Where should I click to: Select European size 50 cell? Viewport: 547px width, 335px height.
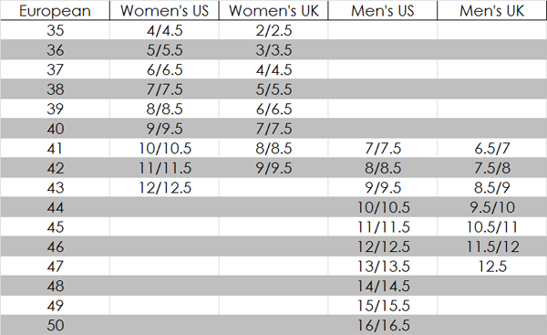(x=55, y=325)
